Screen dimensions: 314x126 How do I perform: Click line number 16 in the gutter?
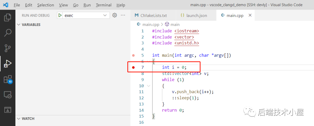point(141,122)
